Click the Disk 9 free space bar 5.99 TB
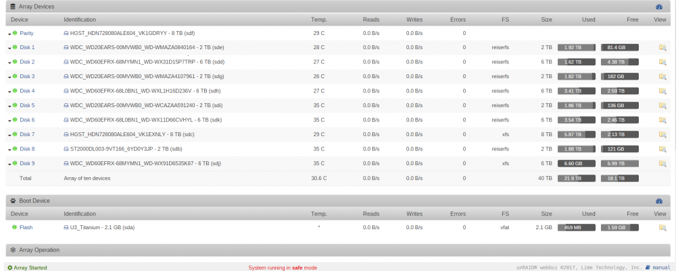The height and width of the screenshot is (271, 676). pyautogui.click(x=619, y=163)
